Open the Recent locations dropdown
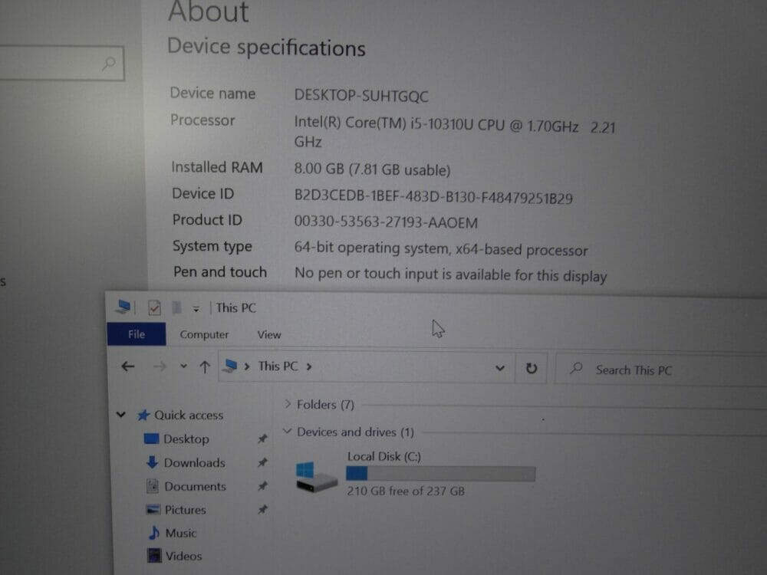767x575 pixels. point(183,366)
